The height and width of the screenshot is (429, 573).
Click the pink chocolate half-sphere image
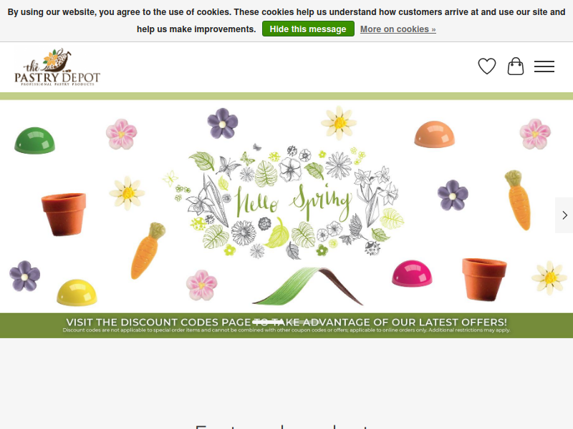coord(412,274)
